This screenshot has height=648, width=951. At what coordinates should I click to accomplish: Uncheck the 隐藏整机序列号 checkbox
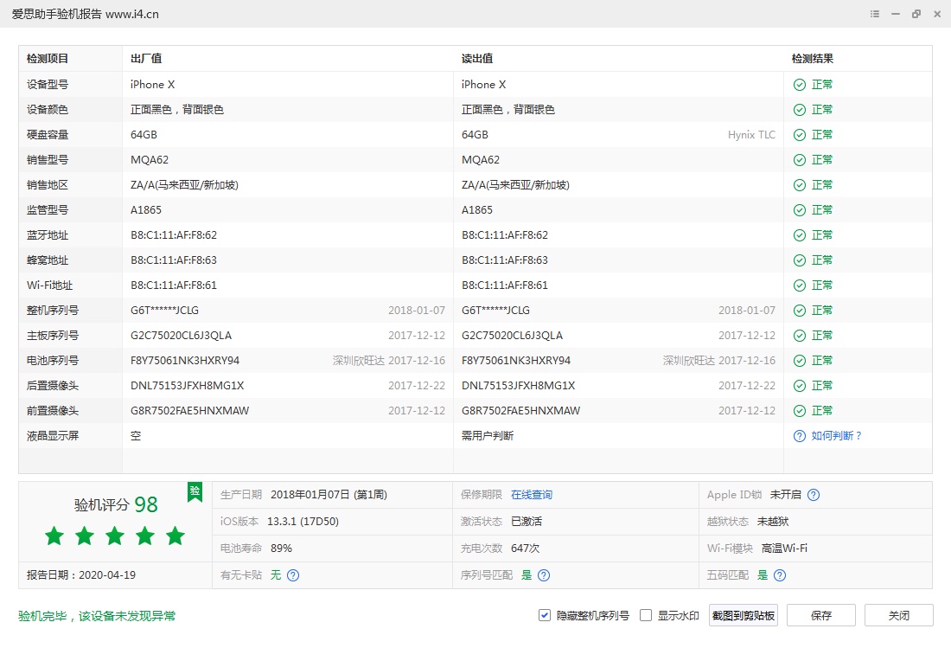[x=544, y=615]
